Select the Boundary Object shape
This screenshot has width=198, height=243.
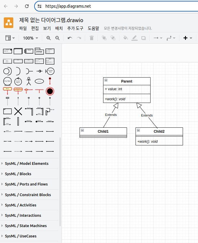click(x=50, y=71)
